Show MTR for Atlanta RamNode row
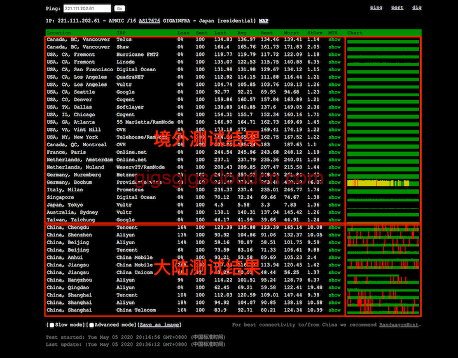458x358 pixels. click(x=334, y=122)
